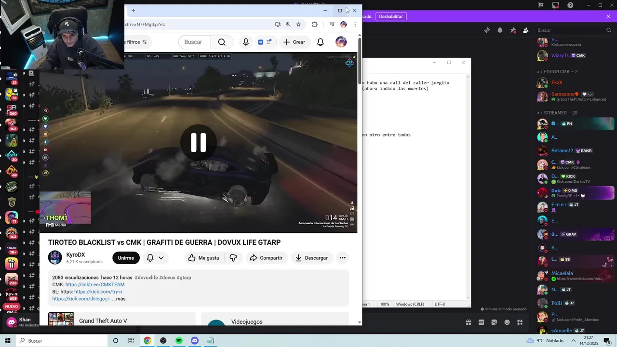Open the video's more actions ellipsis menu
The width and height of the screenshot is (617, 347).
(342, 258)
